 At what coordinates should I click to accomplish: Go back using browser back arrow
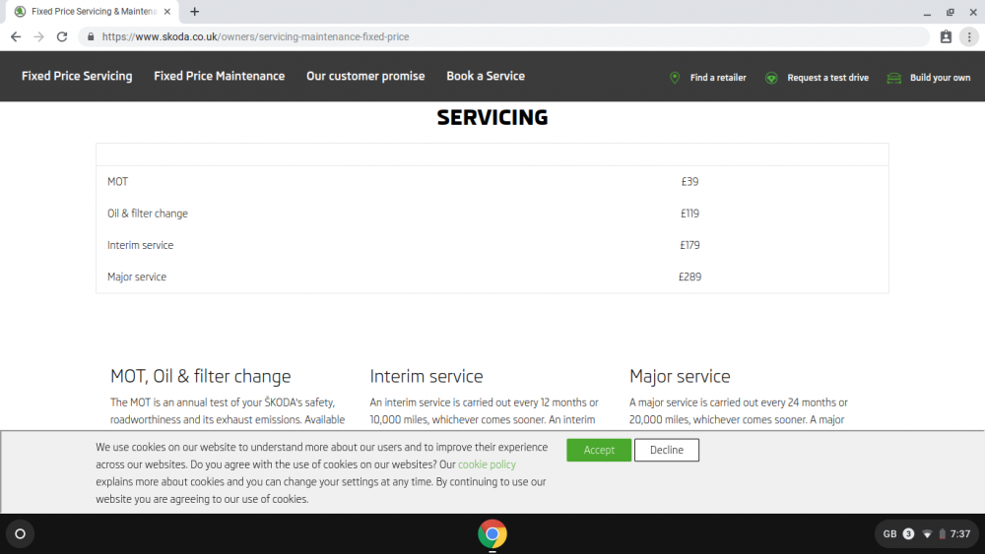click(16, 37)
